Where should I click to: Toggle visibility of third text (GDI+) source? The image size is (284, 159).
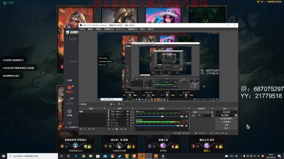[128, 117]
